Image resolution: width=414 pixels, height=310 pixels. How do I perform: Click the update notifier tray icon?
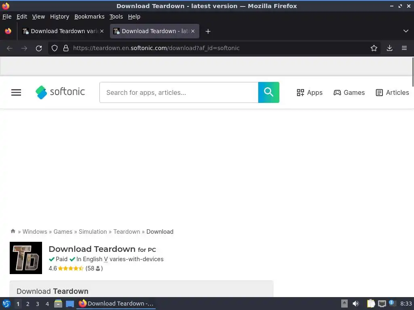392,304
